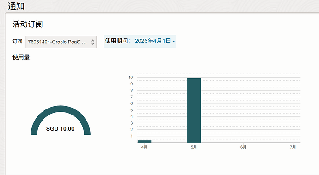Image resolution: width=319 pixels, height=175 pixels.
Task: Click the 6月 axis label
Action: point(243,147)
